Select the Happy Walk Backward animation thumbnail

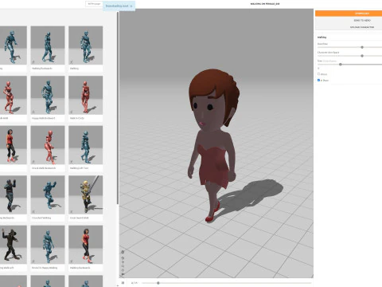[48, 95]
